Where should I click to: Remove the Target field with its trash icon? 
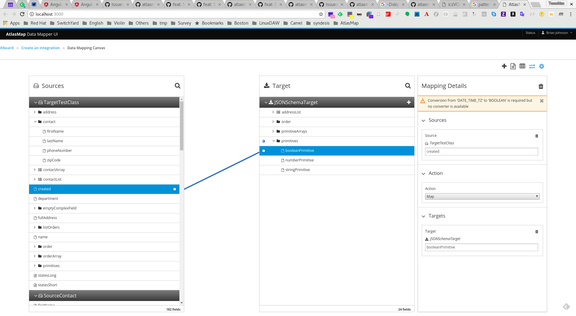[x=537, y=232]
